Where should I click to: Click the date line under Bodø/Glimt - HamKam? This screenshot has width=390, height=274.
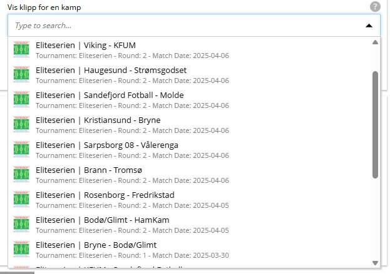[132, 230]
